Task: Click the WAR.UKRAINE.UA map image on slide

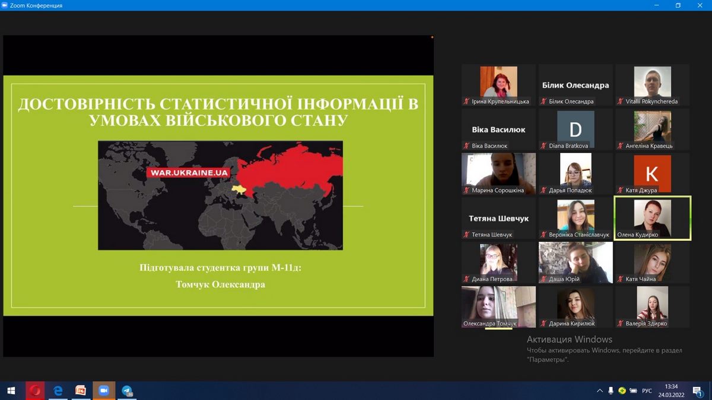Action: point(220,195)
